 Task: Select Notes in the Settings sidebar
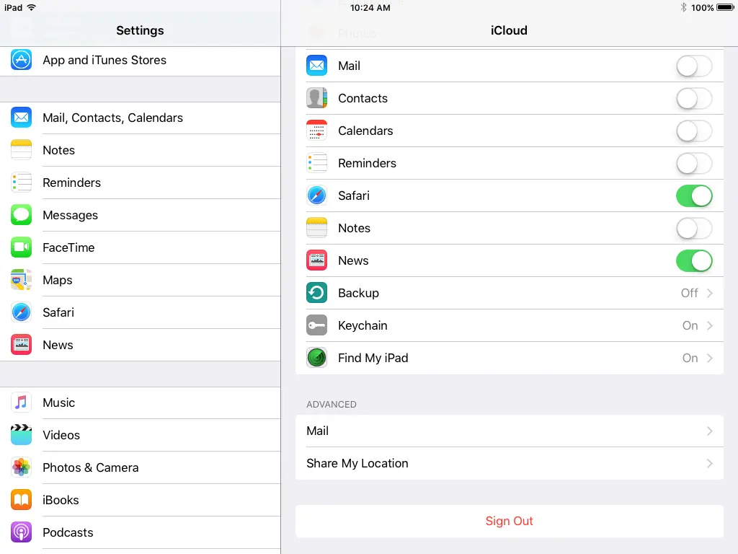tap(141, 150)
